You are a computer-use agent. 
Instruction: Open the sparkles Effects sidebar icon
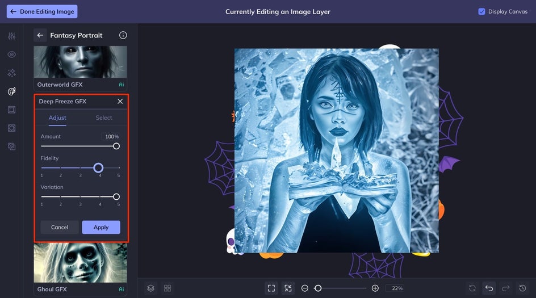click(11, 73)
